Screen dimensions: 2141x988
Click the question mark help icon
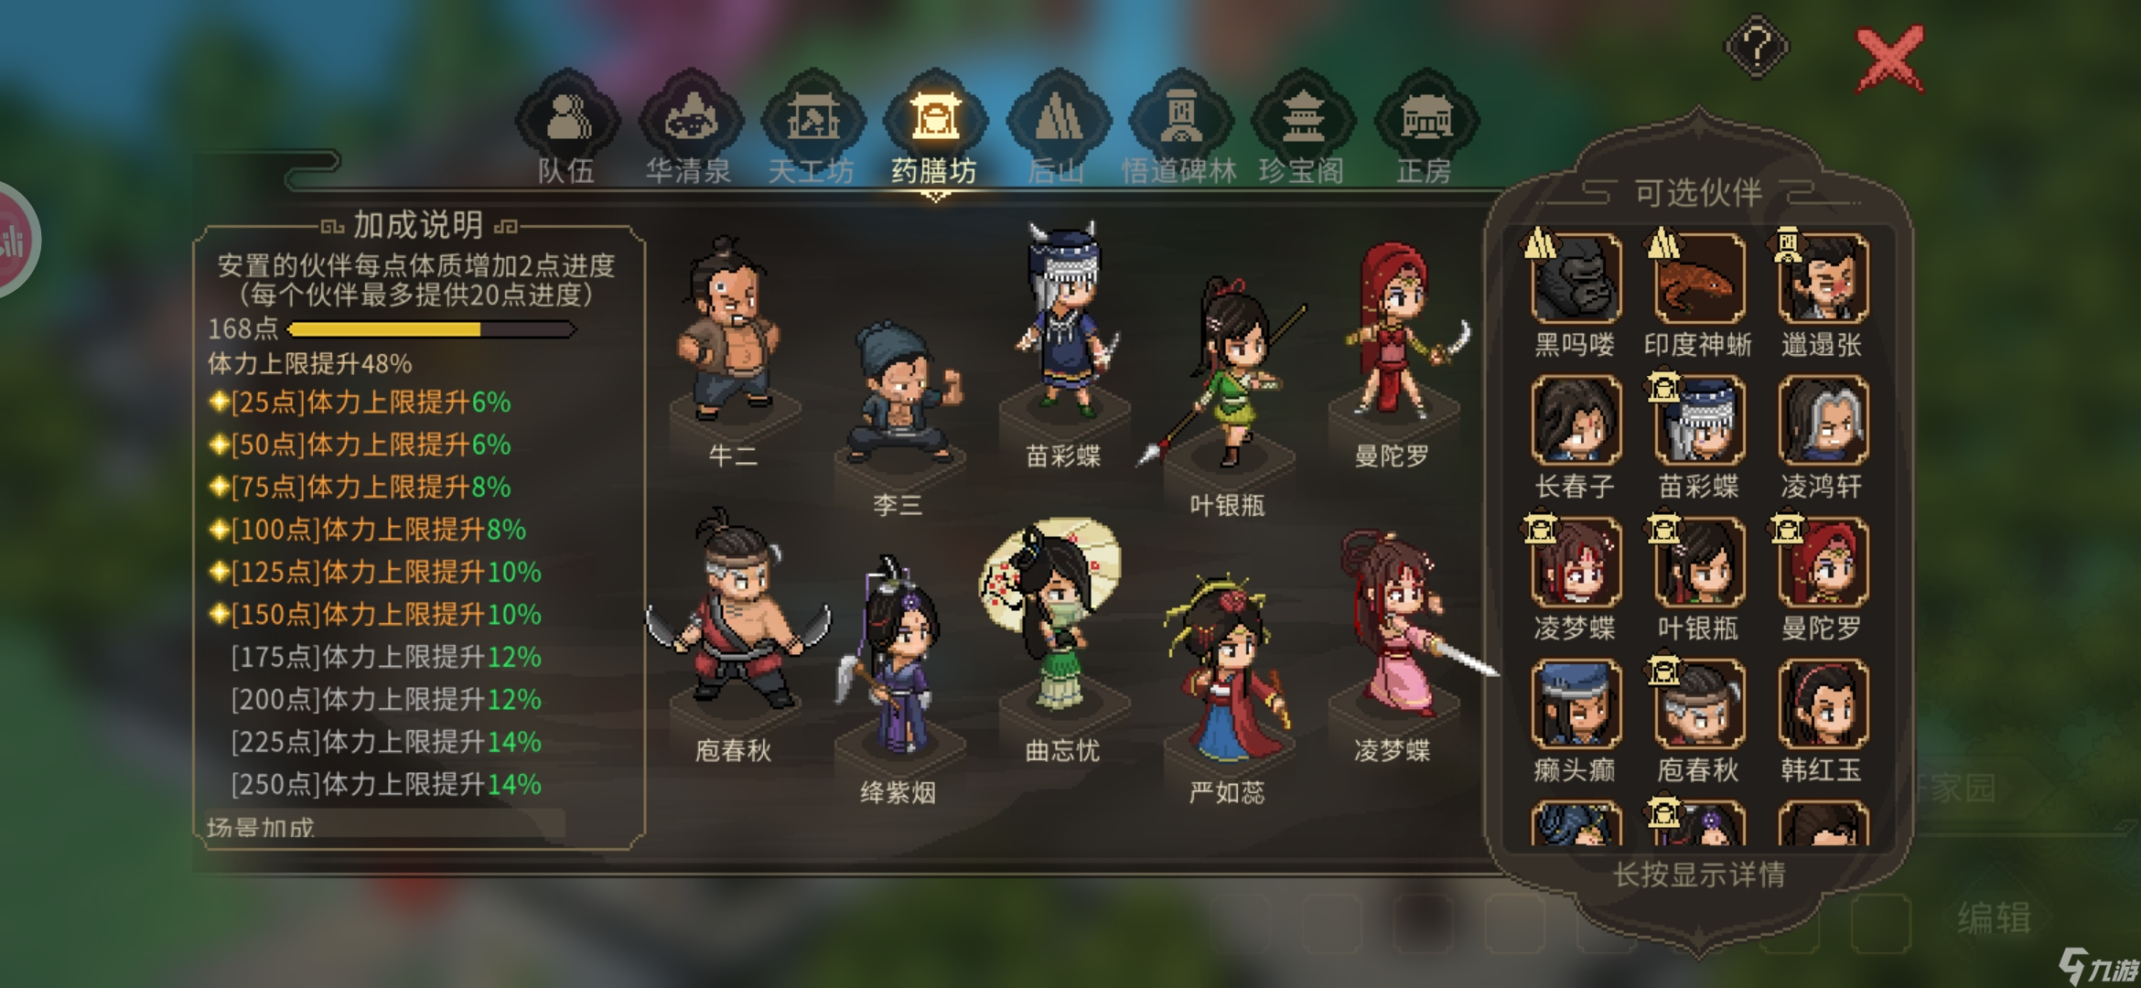pos(1757,46)
